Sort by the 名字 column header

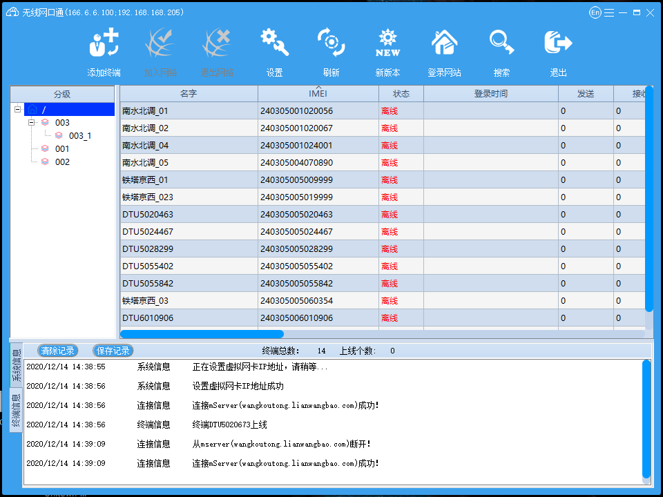coord(189,93)
